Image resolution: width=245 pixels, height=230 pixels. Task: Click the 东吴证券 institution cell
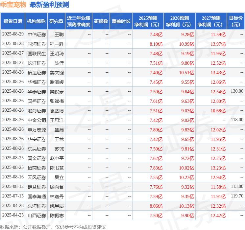point(37,149)
